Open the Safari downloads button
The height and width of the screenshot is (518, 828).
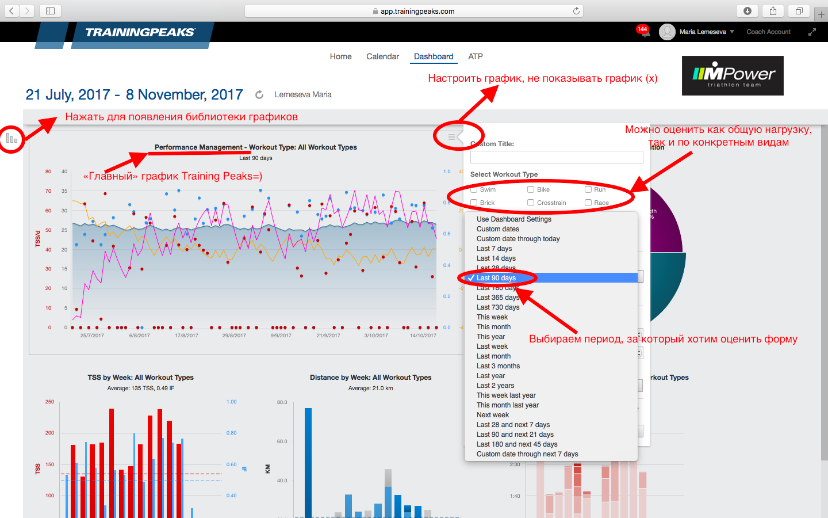pos(747,11)
